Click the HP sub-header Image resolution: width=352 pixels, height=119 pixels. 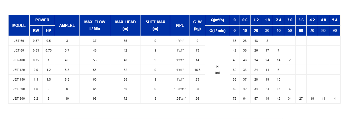[48, 30]
